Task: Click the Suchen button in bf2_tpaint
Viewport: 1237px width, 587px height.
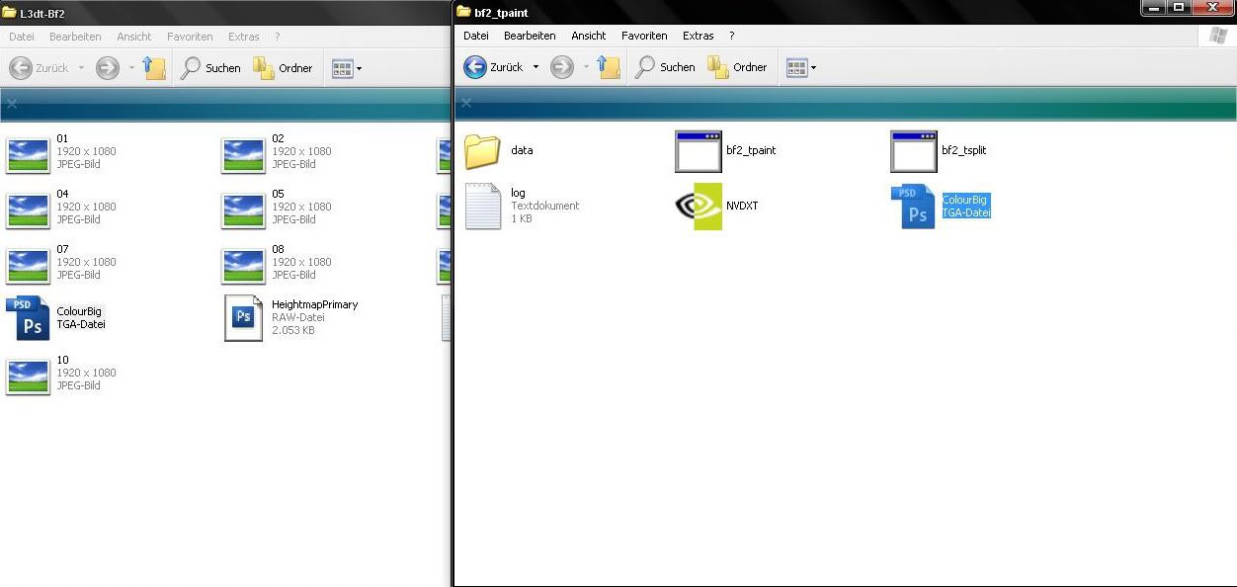Action: coord(665,67)
